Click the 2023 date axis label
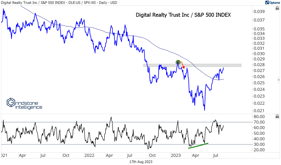This screenshot has height=165, width=281. coord(176,155)
